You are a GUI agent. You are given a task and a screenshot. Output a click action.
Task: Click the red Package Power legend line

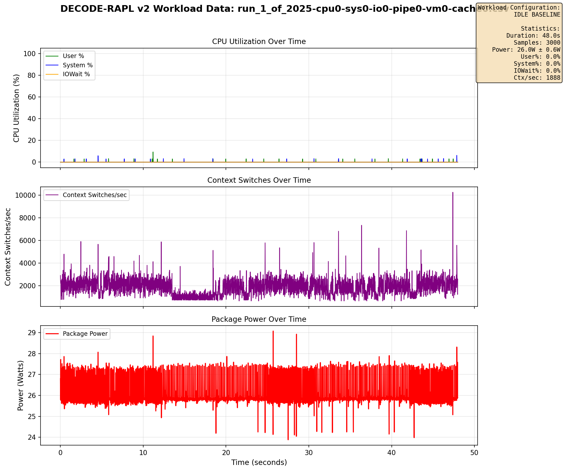tap(52, 334)
